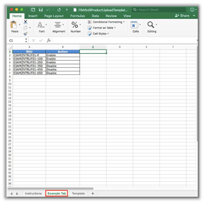
Task: Click the Search Sheet field
Action: tap(159, 10)
